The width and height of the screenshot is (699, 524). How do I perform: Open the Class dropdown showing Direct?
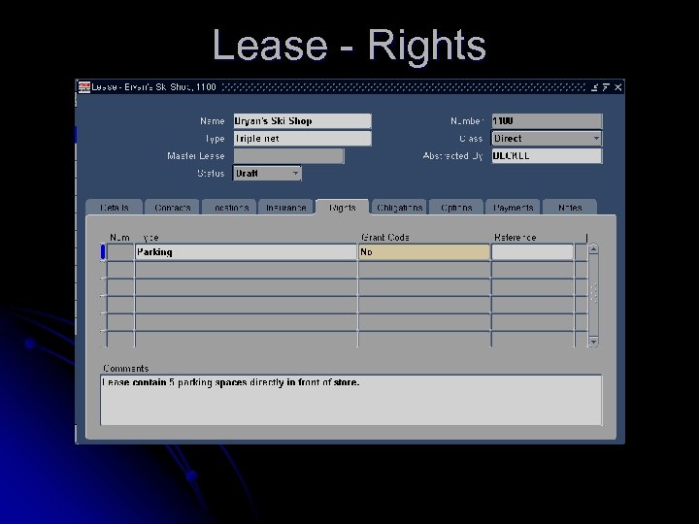(x=596, y=139)
